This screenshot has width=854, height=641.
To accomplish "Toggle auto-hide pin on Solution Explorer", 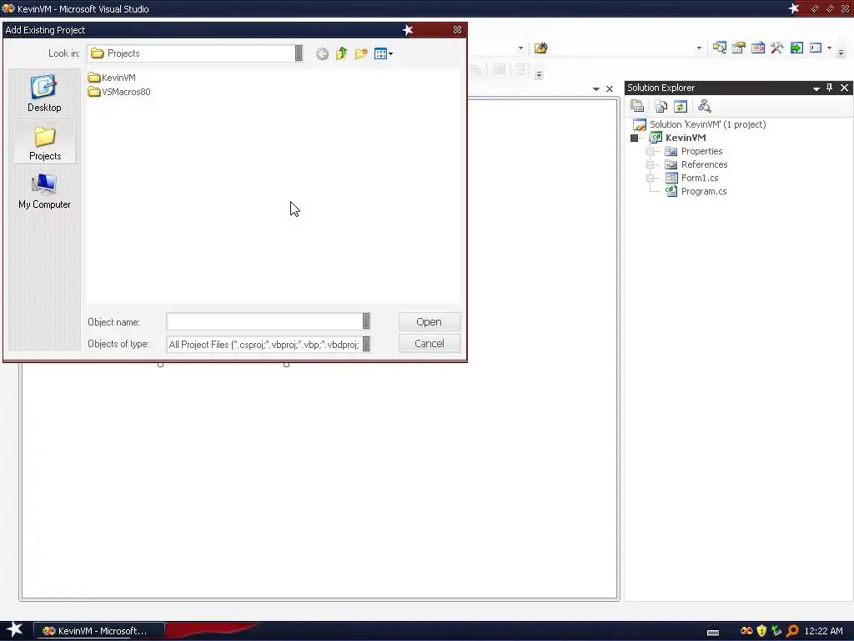I will (x=830, y=87).
